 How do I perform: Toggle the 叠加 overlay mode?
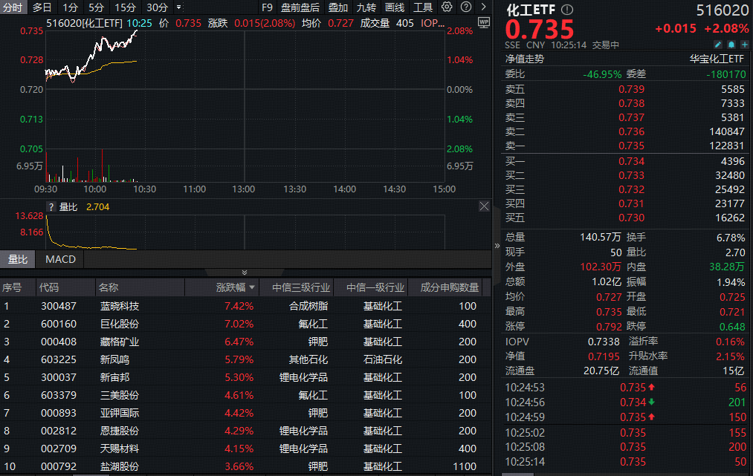click(x=339, y=7)
